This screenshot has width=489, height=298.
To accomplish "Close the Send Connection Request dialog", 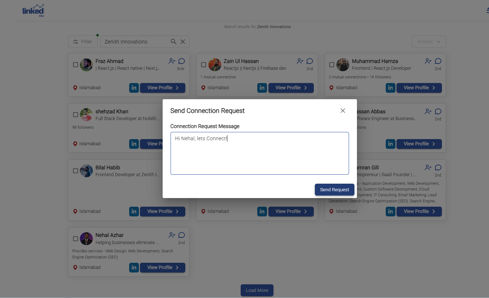I will coord(343,111).
